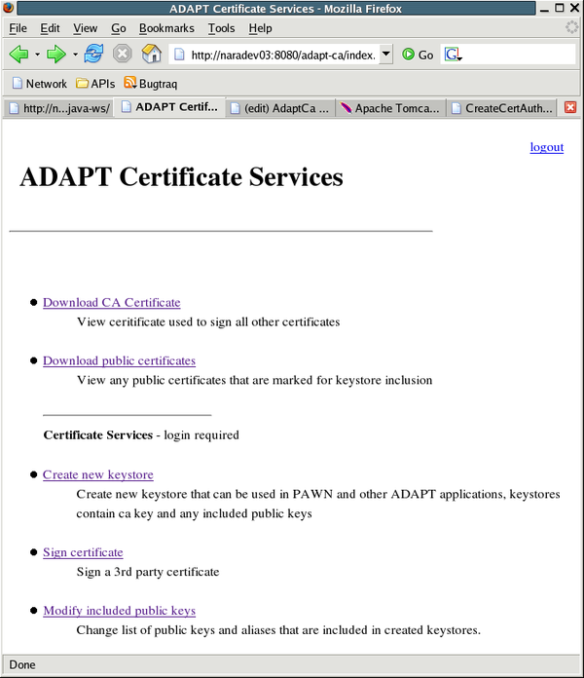Image resolution: width=584 pixels, height=678 pixels.
Task: Open the Bookmarks menu
Action: tap(167, 28)
